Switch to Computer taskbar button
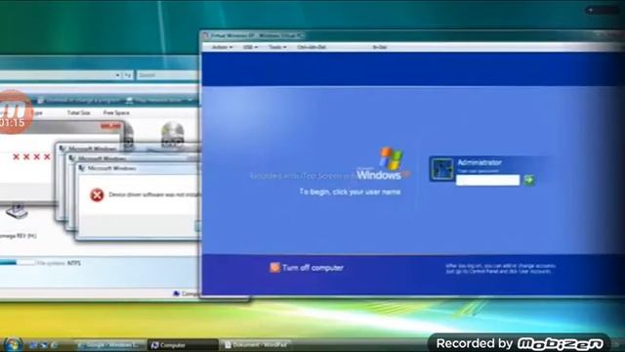Image resolution: width=625 pixels, height=352 pixels. pyautogui.click(x=183, y=345)
